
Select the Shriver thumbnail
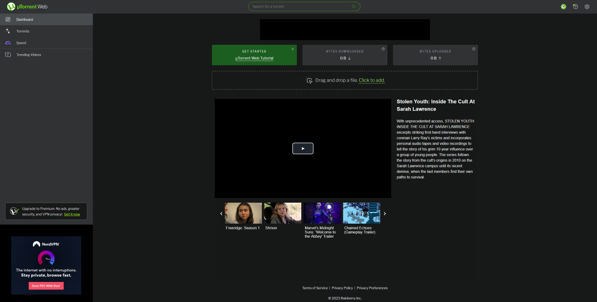coord(283,213)
